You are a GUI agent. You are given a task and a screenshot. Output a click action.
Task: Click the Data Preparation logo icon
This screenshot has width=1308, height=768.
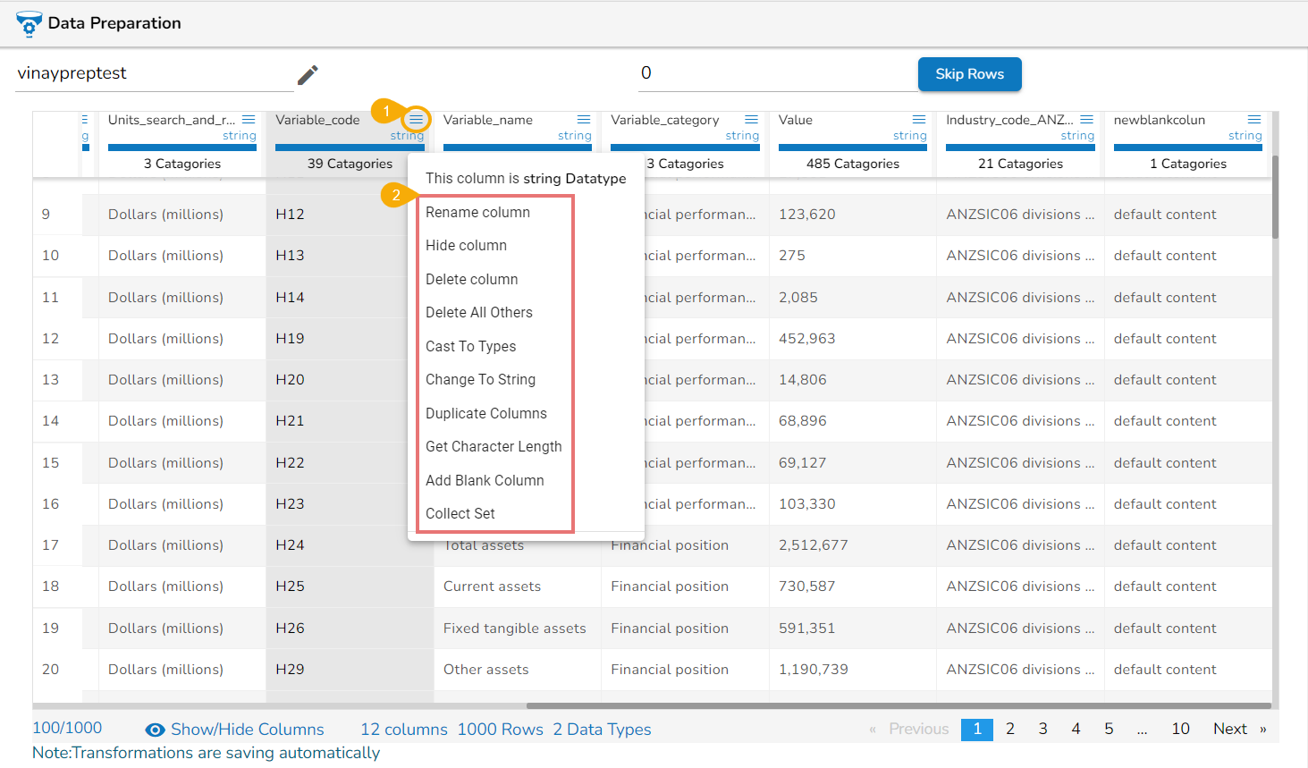[29, 23]
